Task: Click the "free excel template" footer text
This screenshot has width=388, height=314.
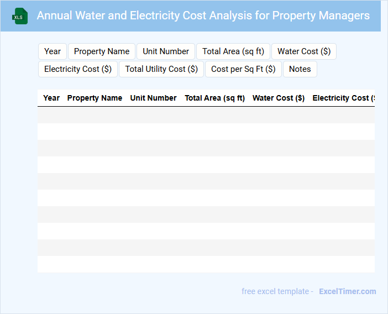Action: coord(277,291)
